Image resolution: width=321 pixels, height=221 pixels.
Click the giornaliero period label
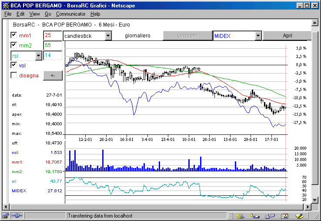(x=137, y=36)
